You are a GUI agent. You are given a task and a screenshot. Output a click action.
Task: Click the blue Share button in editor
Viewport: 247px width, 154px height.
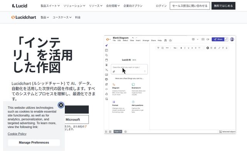click(x=218, y=39)
